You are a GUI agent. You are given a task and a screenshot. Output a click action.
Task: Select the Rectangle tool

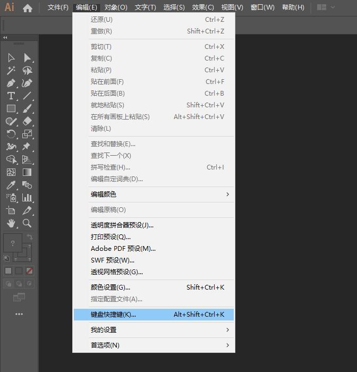coord(11,108)
